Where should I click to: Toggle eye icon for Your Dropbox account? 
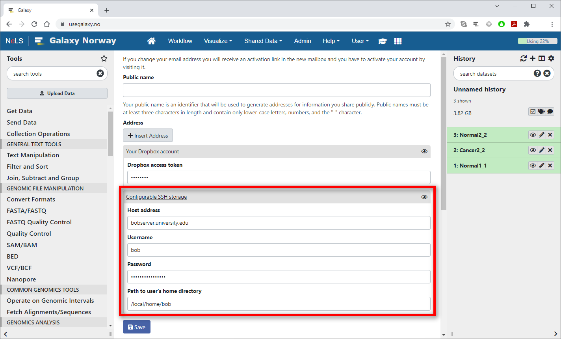(424, 151)
